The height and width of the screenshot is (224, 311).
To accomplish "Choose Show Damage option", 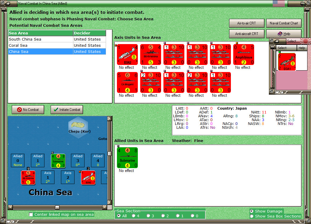I will pyautogui.click(x=252, y=211).
